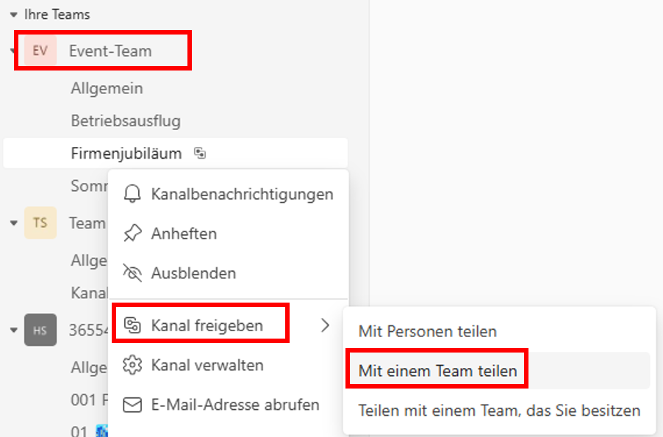Open the Betriebsausflug channel
Viewport: 663px width, 437px height.
[x=126, y=121]
